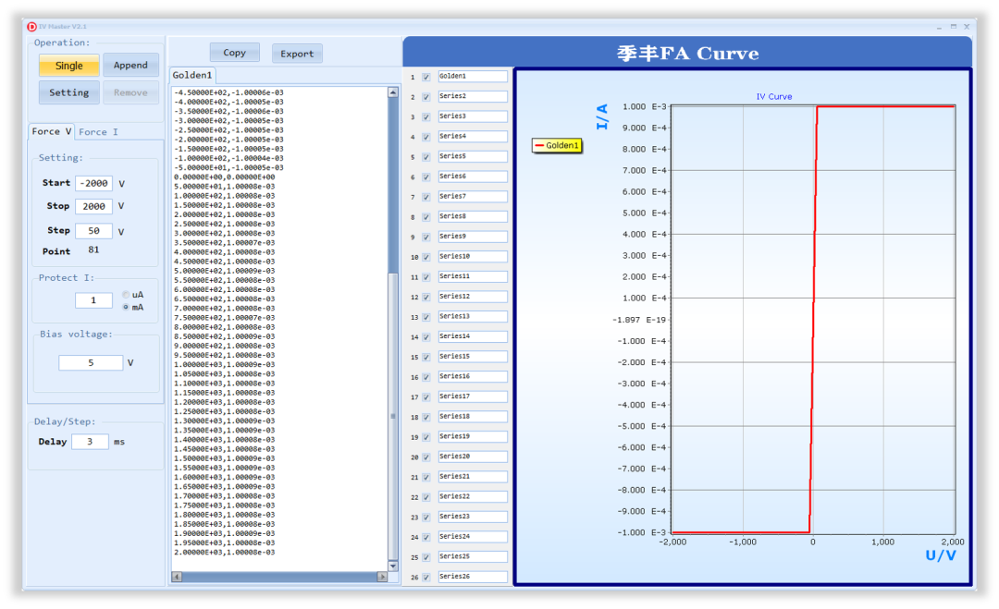Select data row 0.00000E+00,0.00000E+00
The image size is (999, 609).
coord(224,177)
